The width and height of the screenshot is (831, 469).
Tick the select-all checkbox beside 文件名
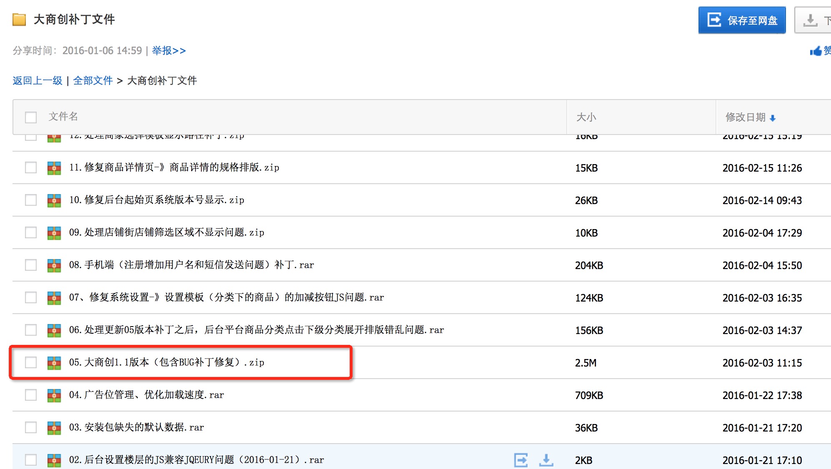(31, 117)
